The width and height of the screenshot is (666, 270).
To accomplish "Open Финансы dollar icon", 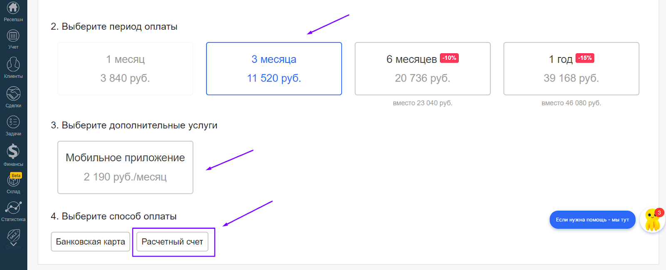I will (x=13, y=152).
